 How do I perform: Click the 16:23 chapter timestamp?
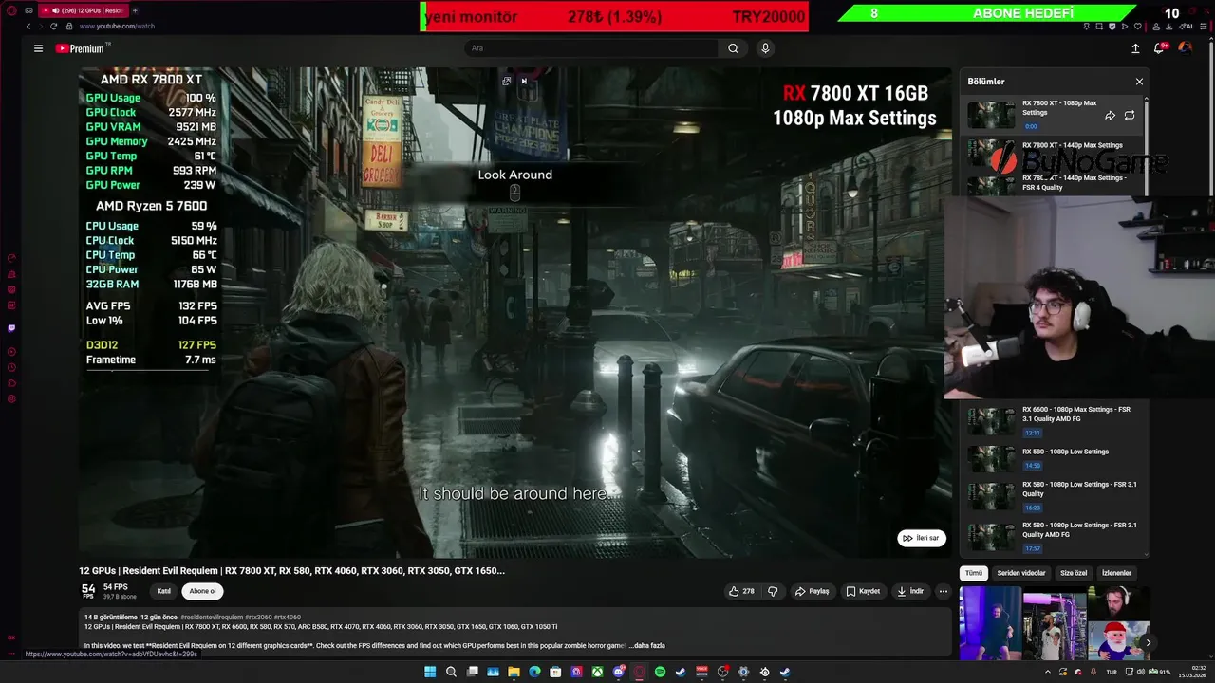click(1032, 508)
